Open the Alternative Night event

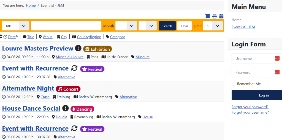click(28, 88)
